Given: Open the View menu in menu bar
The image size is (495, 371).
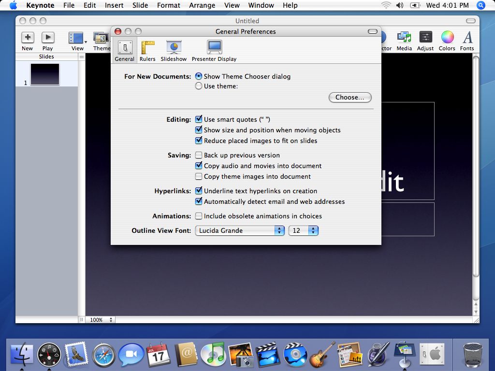Looking at the screenshot, I should point(232,5).
